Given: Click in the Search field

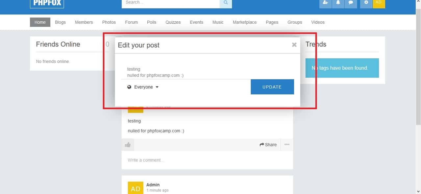Looking at the screenshot, I should [x=171, y=3].
